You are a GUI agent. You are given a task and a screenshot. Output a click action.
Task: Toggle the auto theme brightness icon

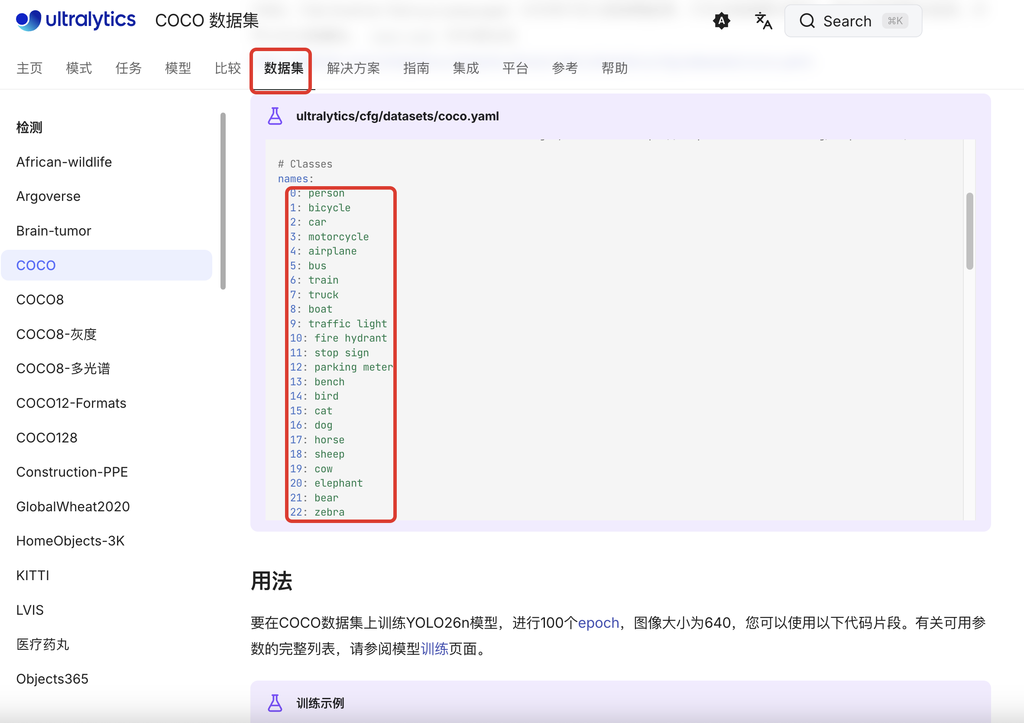point(721,21)
